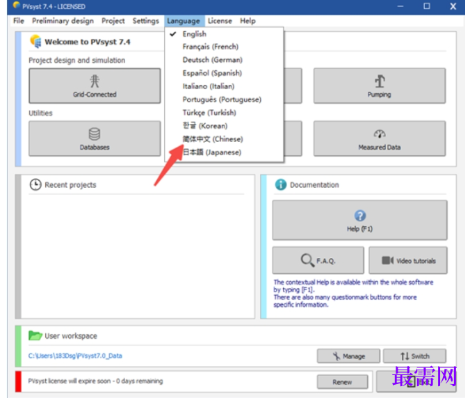This screenshot has width=470, height=398.
Task: Click the video camera tutorials icon
Action: pyautogui.click(x=388, y=260)
